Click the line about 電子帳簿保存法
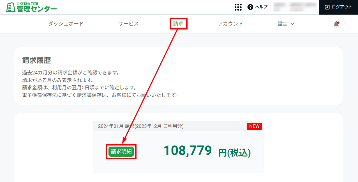This screenshot has height=182, width=358. [100, 95]
